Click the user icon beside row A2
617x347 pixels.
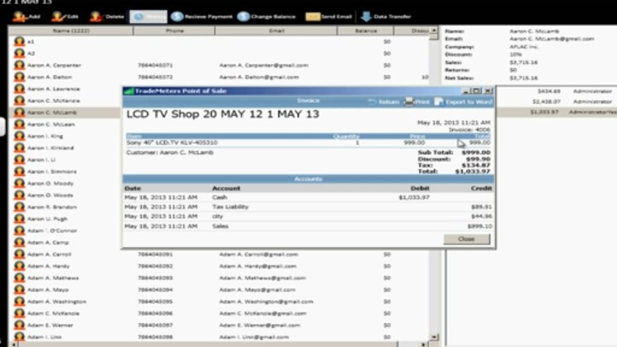pyautogui.click(x=19, y=53)
